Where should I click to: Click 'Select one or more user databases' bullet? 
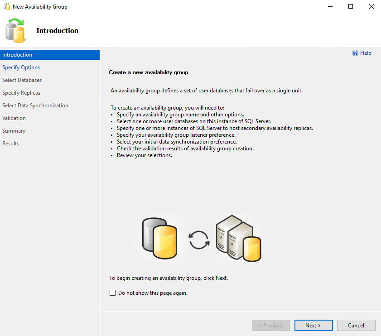tap(194, 121)
